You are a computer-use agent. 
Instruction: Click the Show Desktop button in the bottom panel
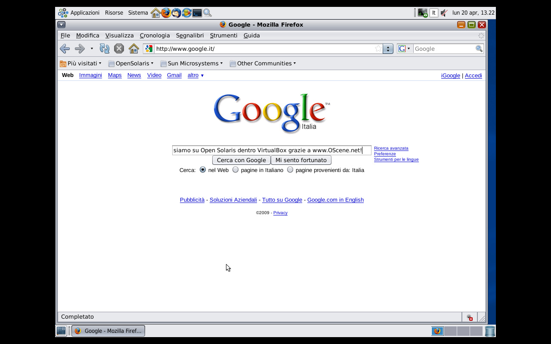61,331
